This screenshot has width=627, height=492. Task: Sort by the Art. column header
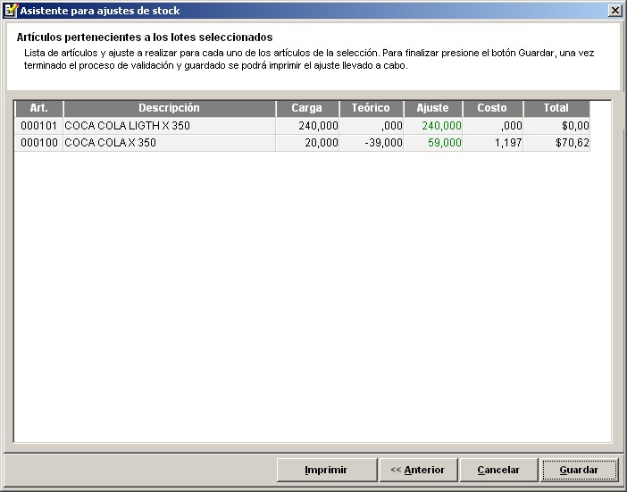[39, 108]
